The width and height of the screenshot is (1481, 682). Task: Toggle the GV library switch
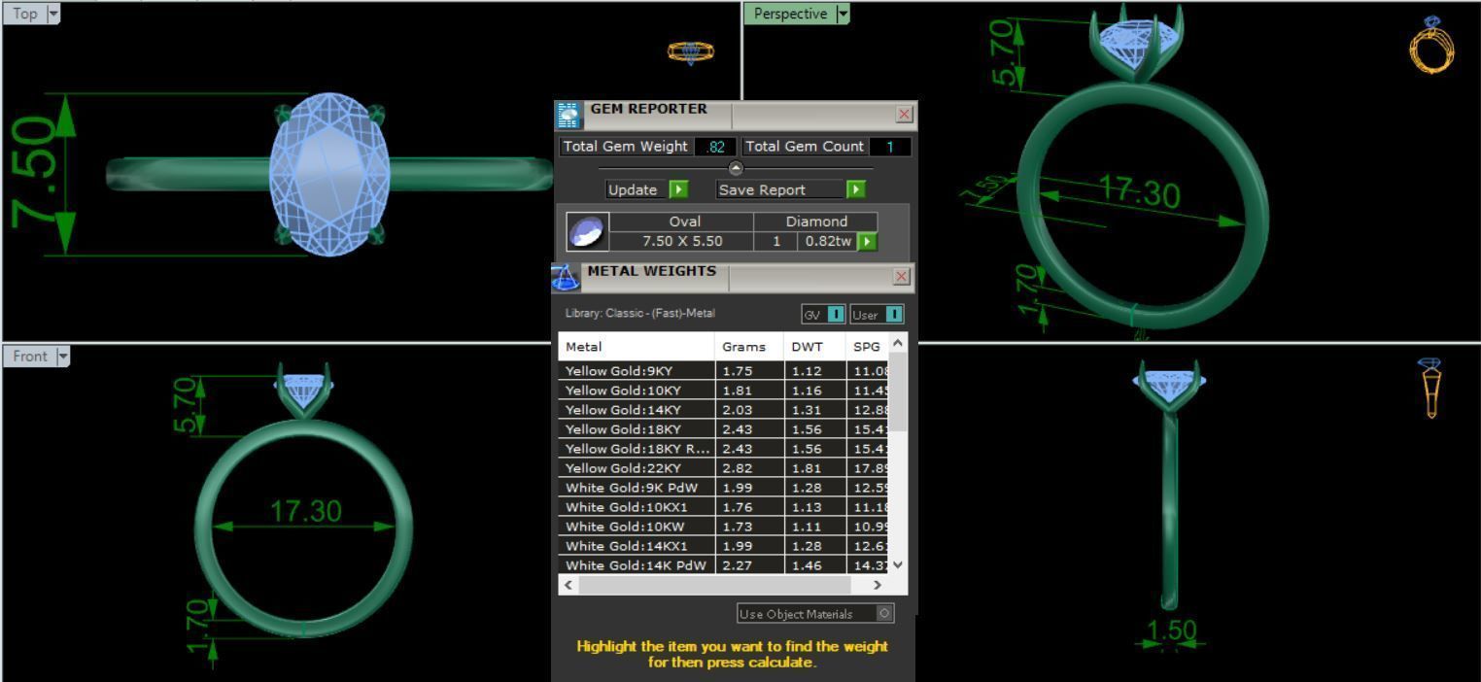823,315
